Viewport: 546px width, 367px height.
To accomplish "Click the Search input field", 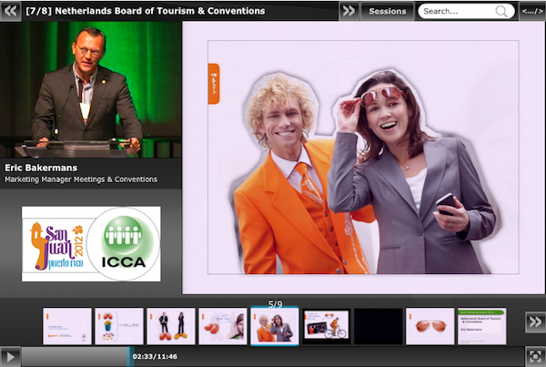I will tap(466, 11).
